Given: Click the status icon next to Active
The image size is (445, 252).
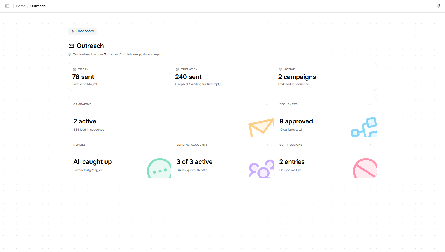Looking at the screenshot, I should (281, 69).
